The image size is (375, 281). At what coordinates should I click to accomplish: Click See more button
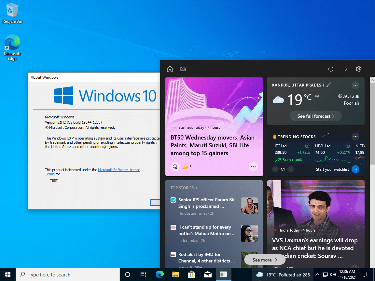point(264,260)
